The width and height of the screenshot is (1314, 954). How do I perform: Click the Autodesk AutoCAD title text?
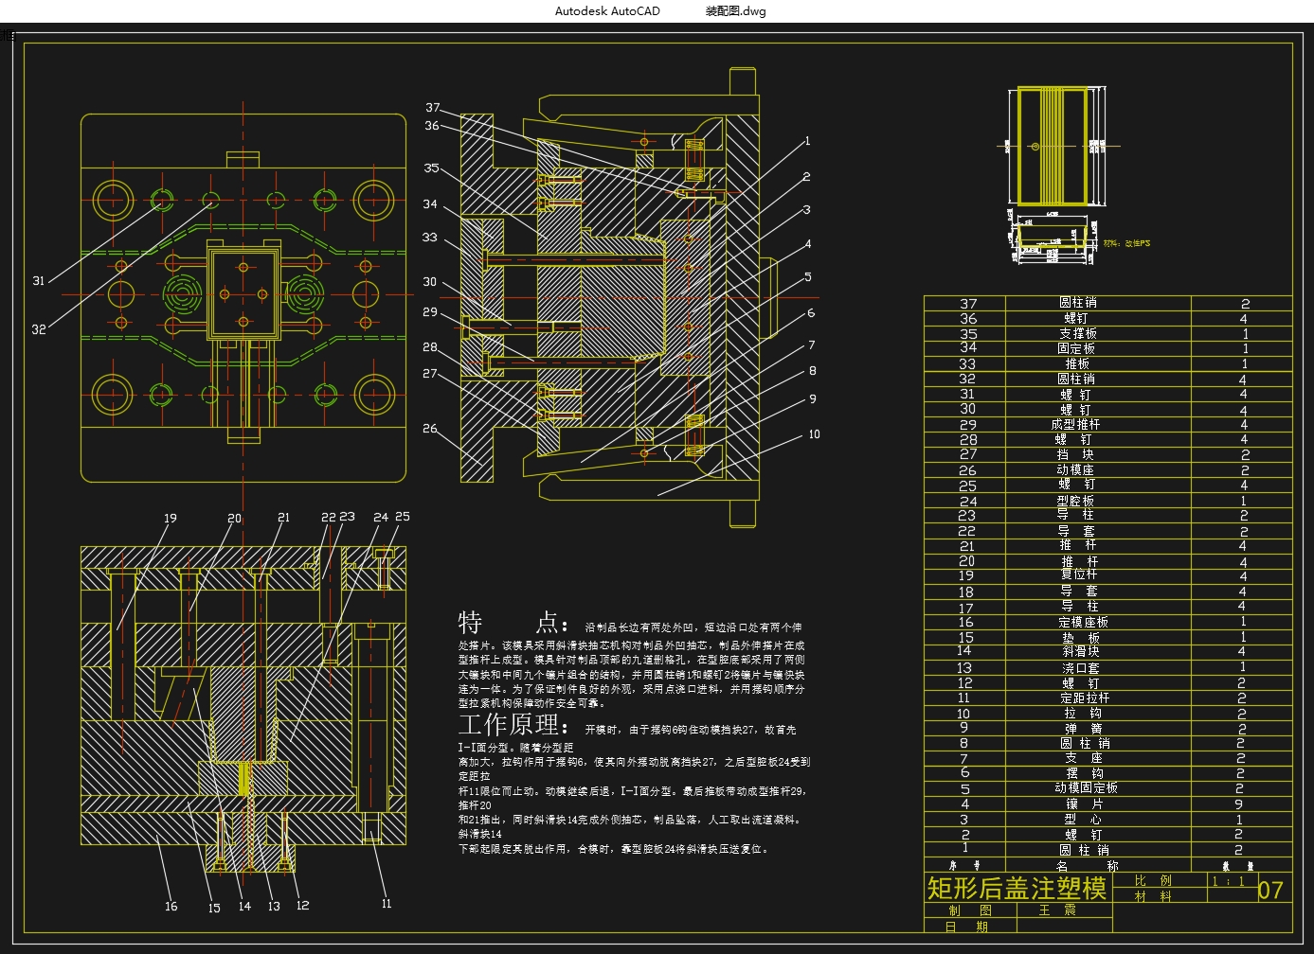[607, 11]
